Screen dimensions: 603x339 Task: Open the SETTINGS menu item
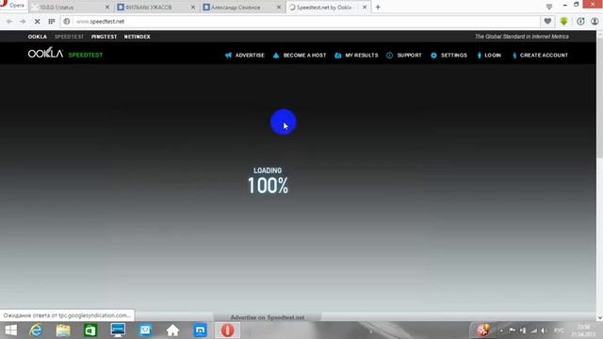point(448,56)
